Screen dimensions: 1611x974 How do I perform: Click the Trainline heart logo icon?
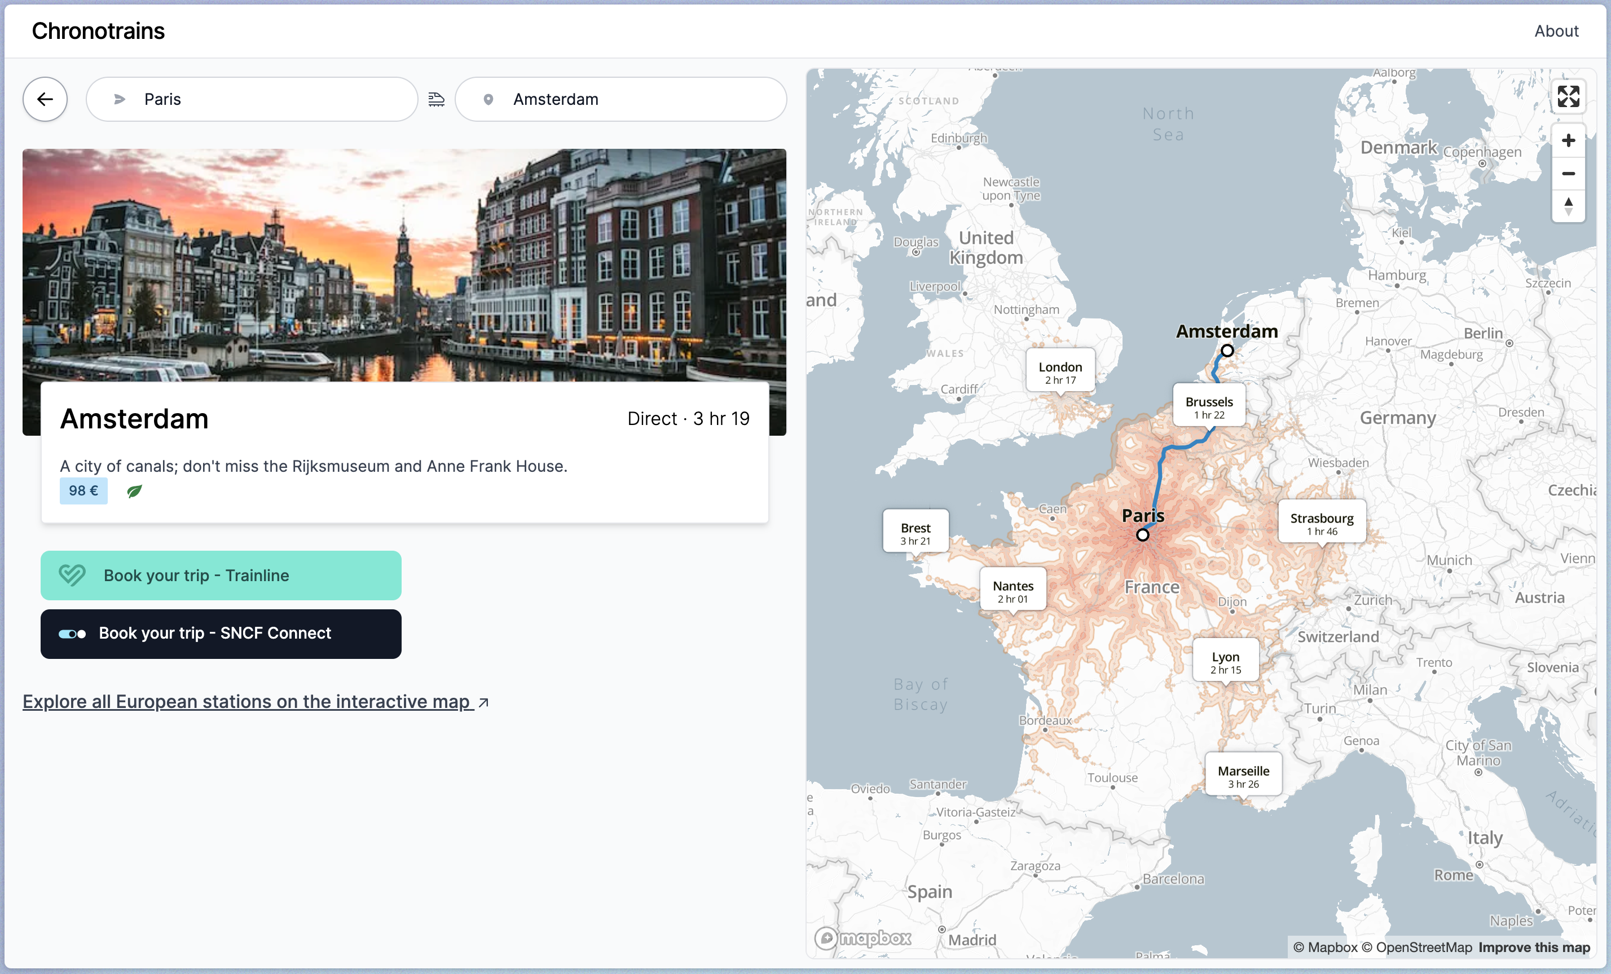(72, 575)
